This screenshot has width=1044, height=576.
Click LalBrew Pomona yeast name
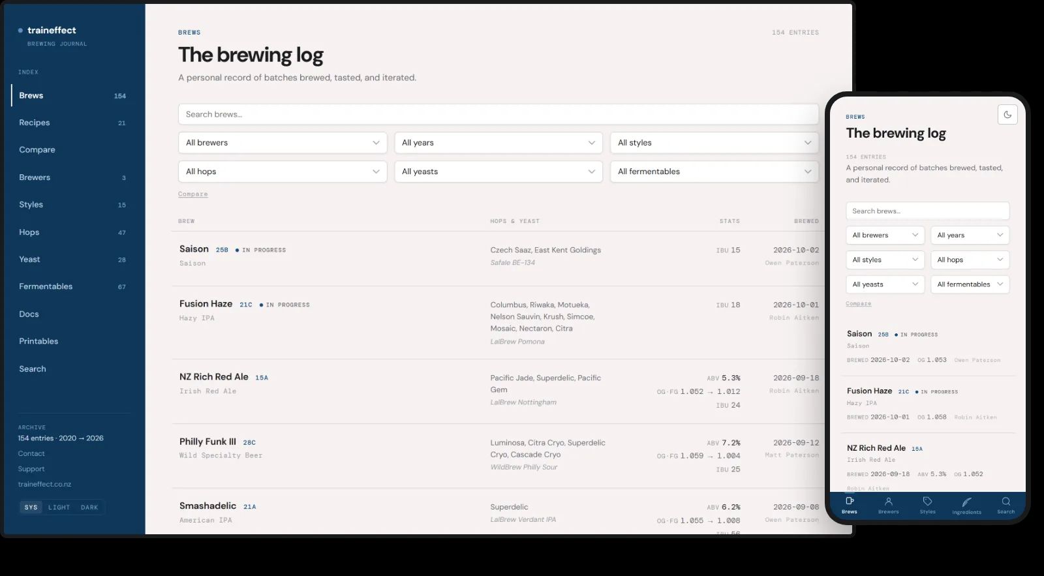[517, 342]
